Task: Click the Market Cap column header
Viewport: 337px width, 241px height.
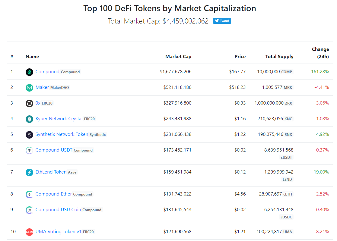Action: point(178,56)
